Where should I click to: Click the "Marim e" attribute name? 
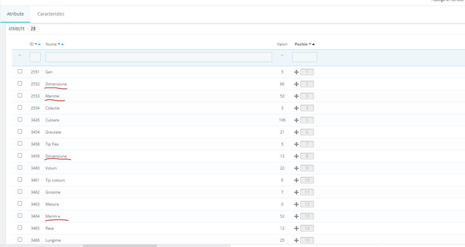point(53,216)
